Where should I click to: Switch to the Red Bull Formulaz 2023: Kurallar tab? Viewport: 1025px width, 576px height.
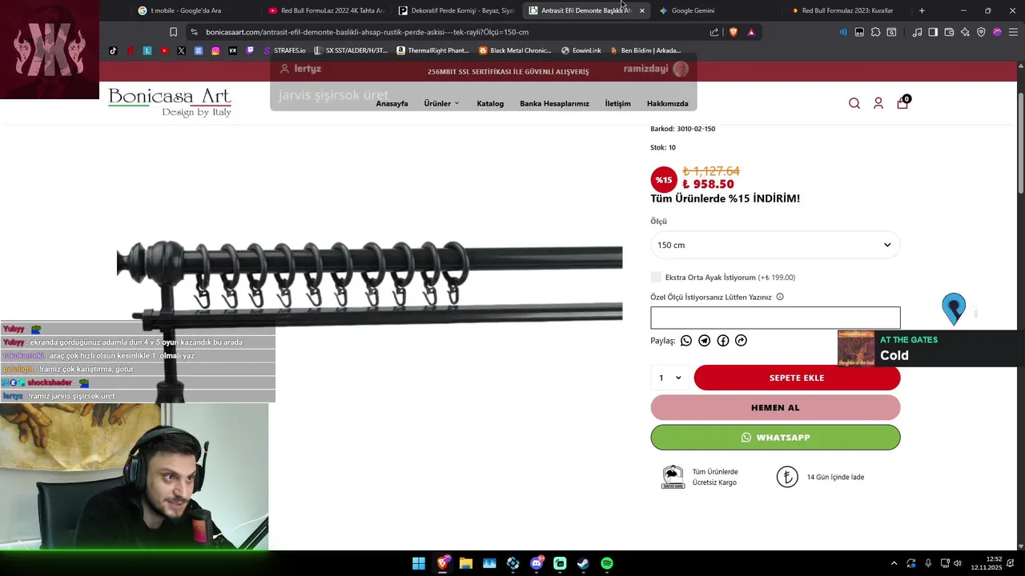pyautogui.click(x=847, y=10)
